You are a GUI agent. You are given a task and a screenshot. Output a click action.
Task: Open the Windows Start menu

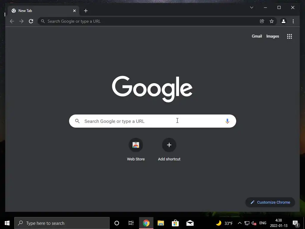coord(7,223)
